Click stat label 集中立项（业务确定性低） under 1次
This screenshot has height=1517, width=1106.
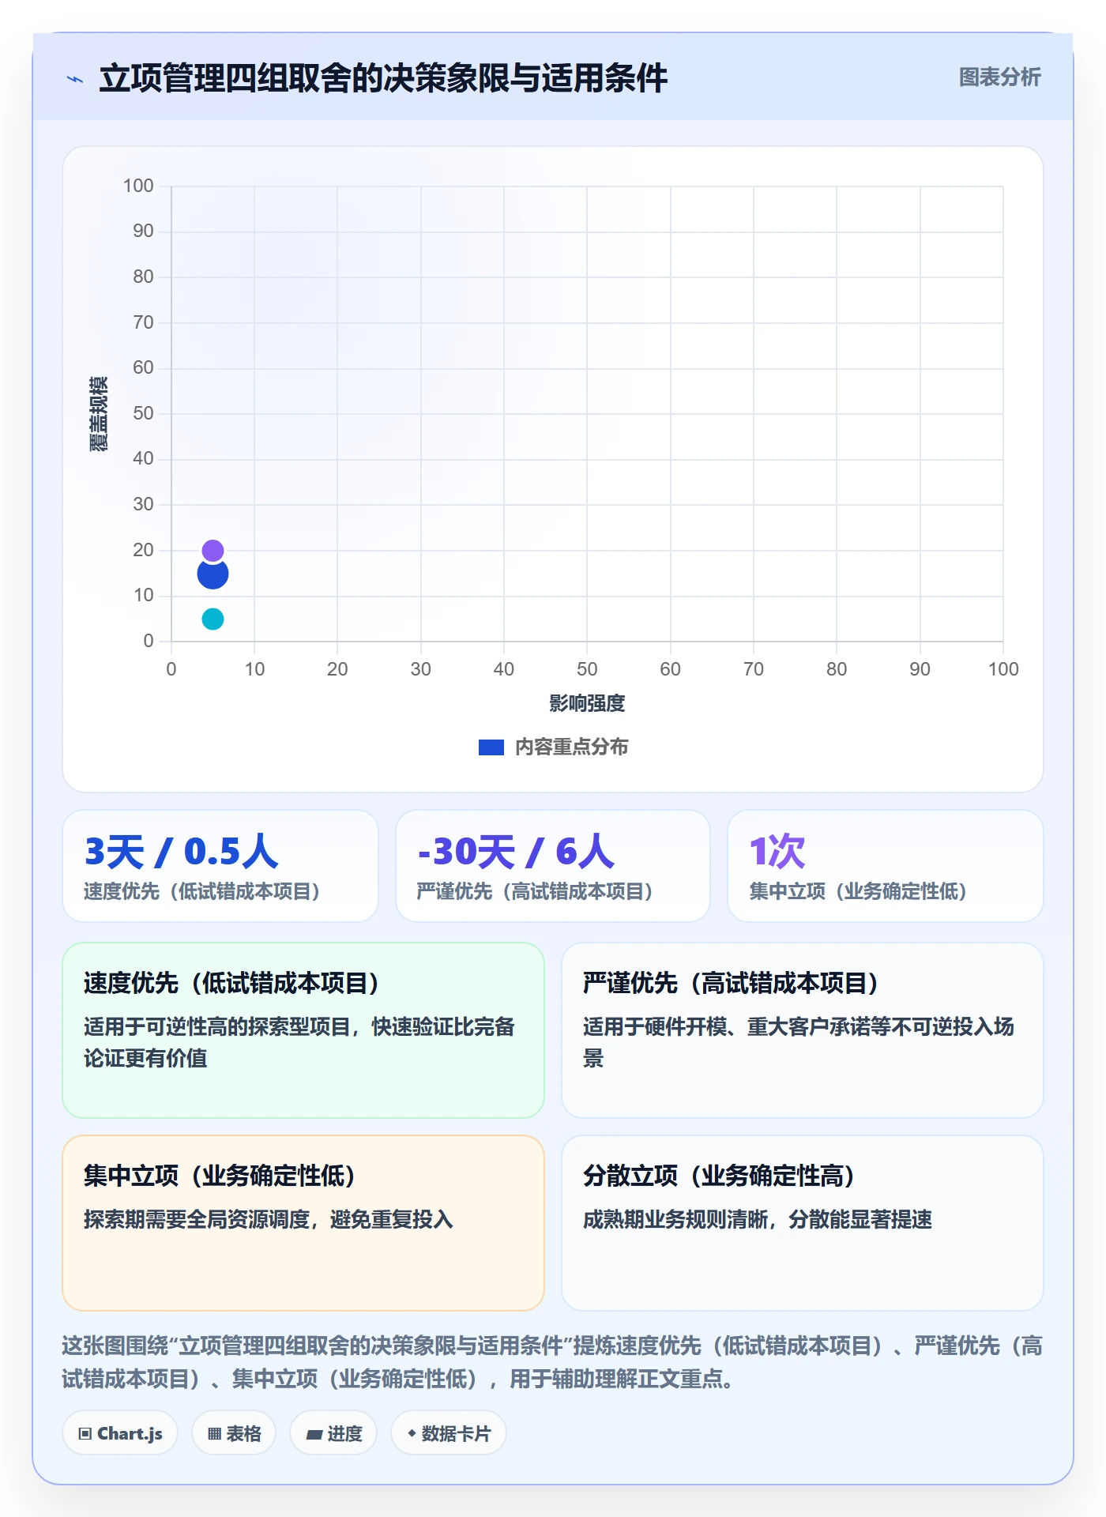pos(859,891)
